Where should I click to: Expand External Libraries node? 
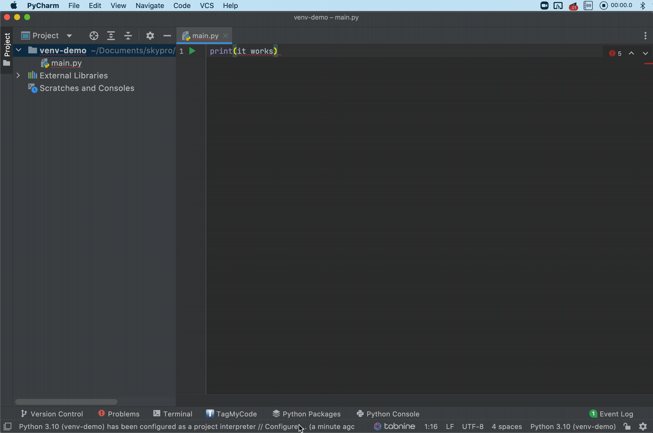tap(18, 75)
